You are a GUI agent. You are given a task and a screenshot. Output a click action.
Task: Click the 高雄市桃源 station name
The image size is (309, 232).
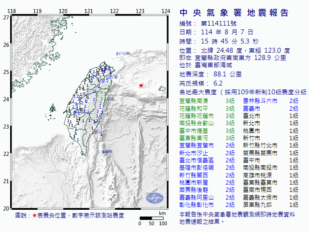tap(257, 175)
